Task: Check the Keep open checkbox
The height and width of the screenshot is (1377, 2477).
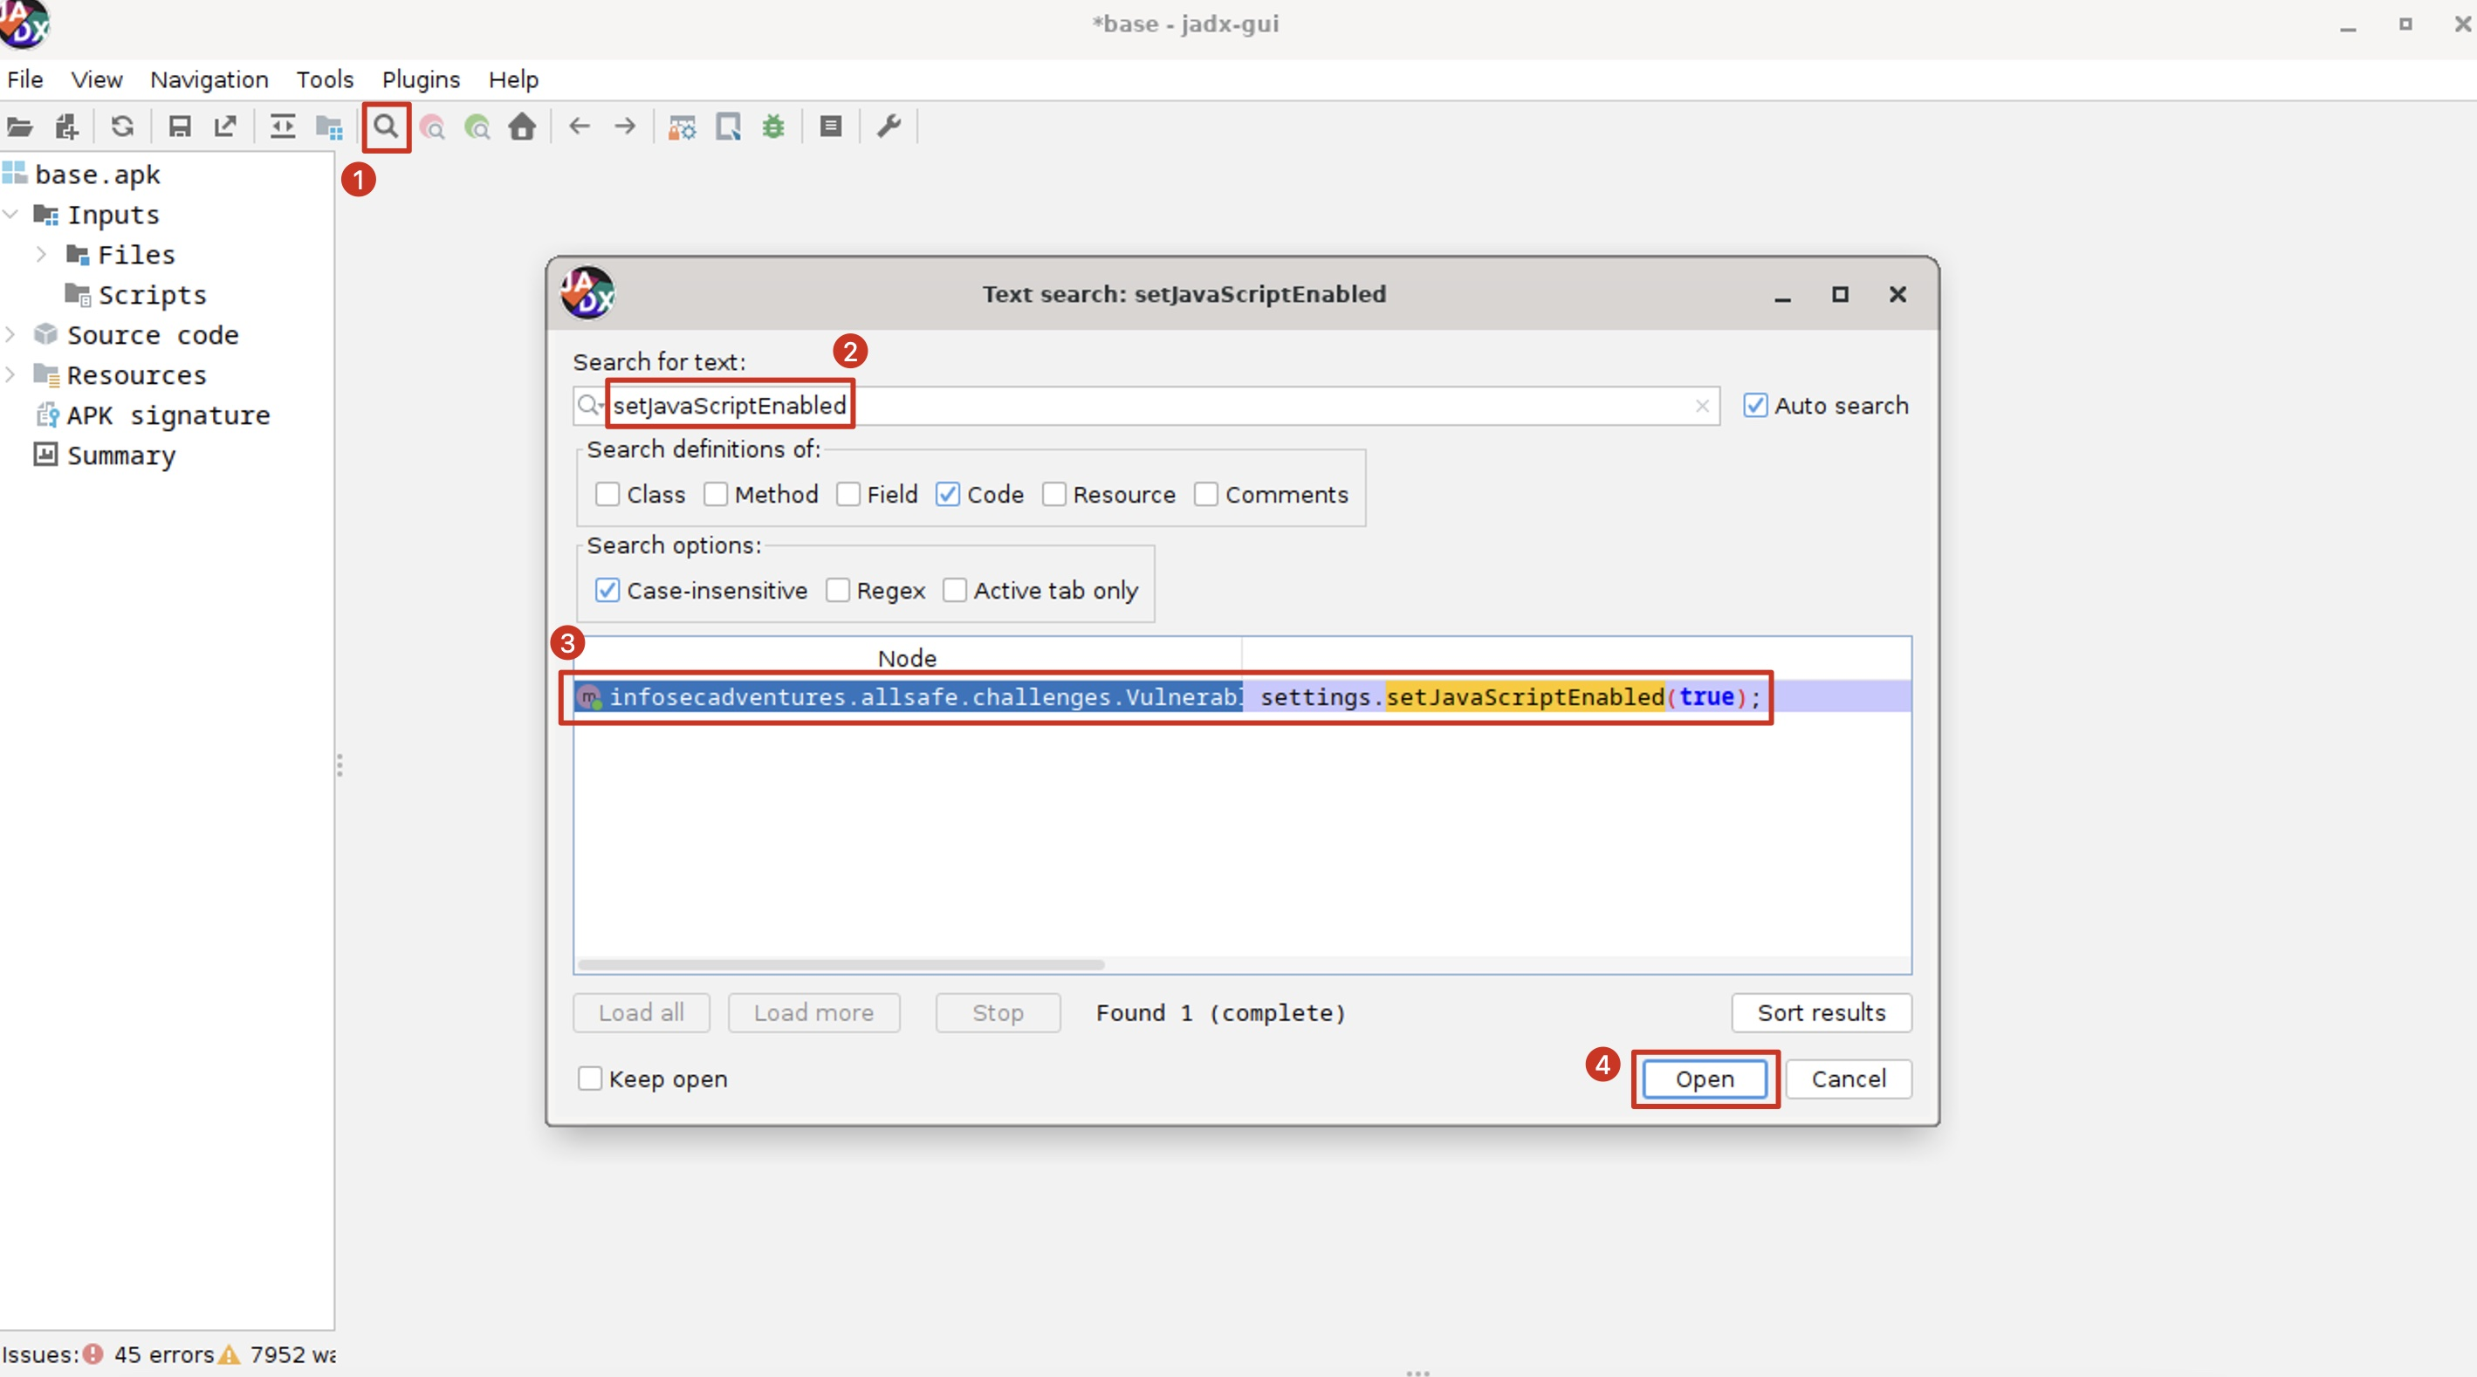Action: pos(590,1079)
